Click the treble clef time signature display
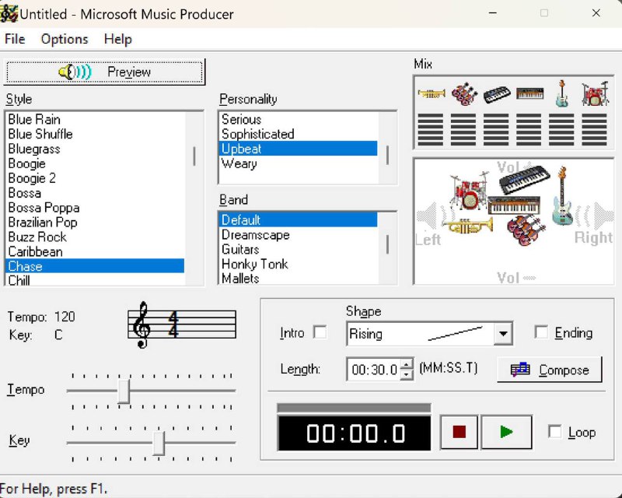The height and width of the screenshot is (498, 622). point(182,324)
